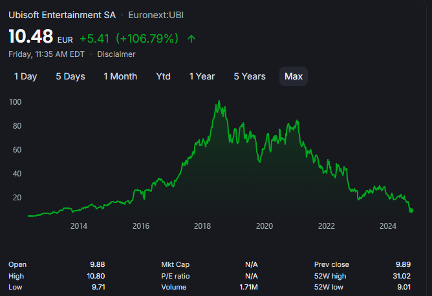The image size is (432, 296).
Task: Click the green endpoint dot on chart
Action: pyautogui.click(x=411, y=210)
